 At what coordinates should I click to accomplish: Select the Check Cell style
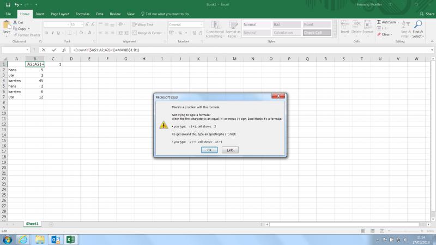pos(317,33)
